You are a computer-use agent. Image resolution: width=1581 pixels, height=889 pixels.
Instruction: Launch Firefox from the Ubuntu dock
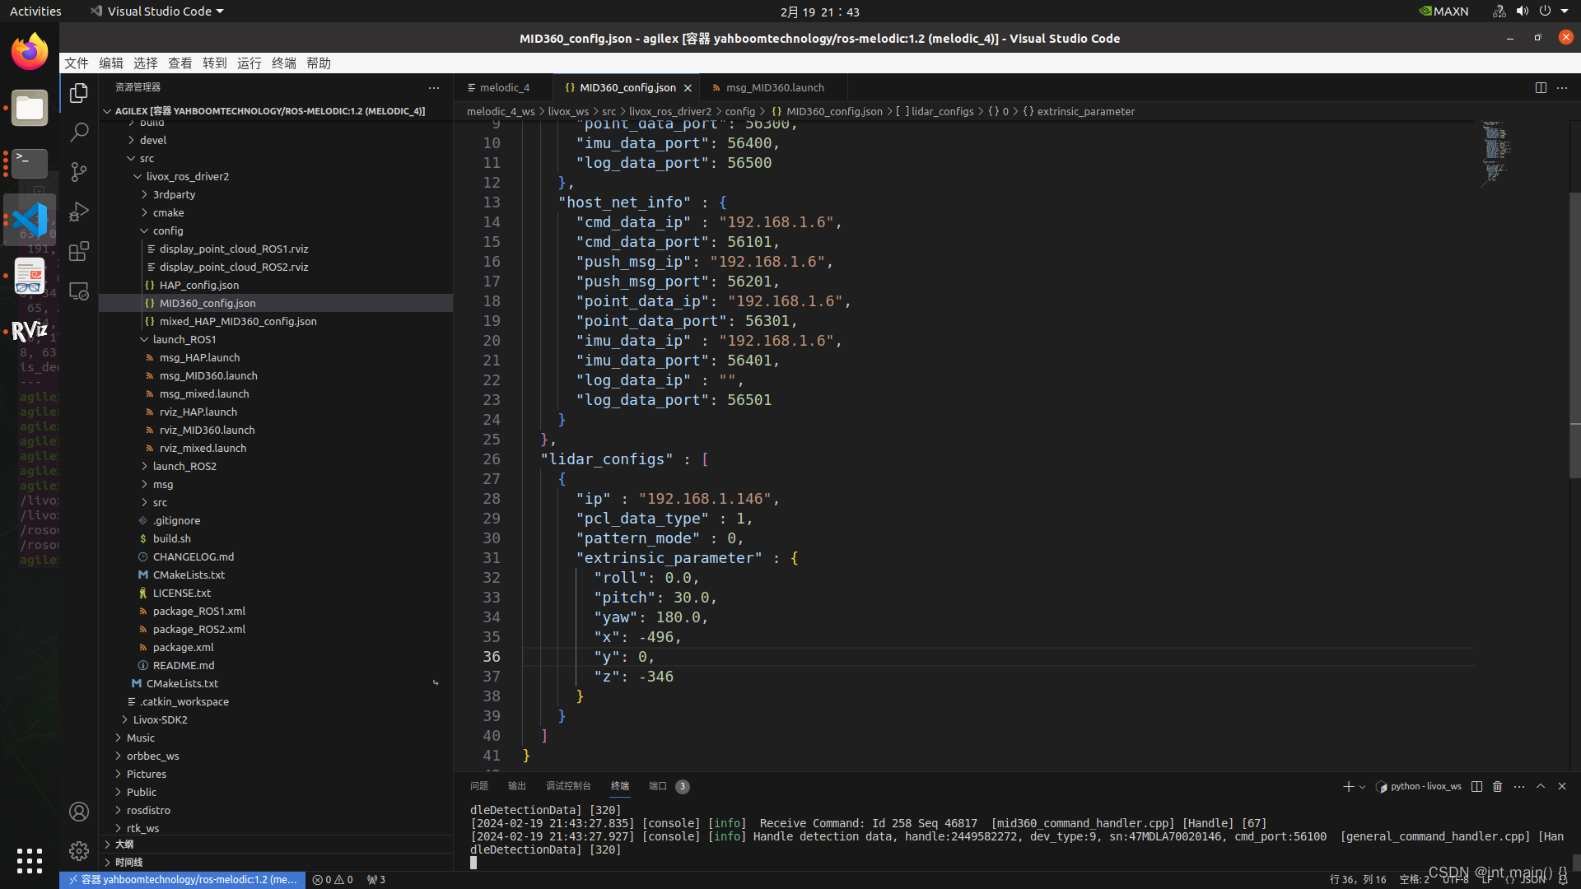[x=30, y=52]
